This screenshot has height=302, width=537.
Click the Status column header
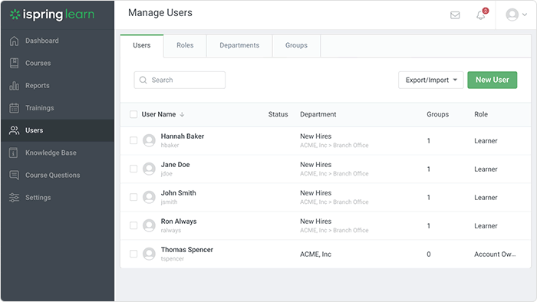click(278, 114)
